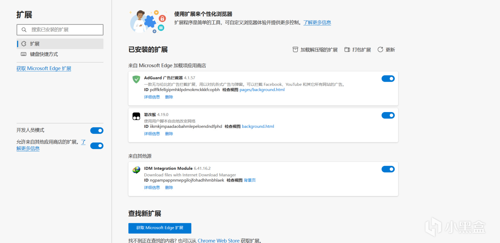Open 详细信息 for IDM Integration Module
This screenshot has width=500, height=243.
coord(152,188)
